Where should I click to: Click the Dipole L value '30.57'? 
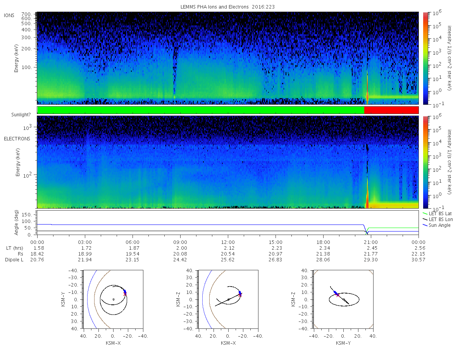(418, 259)
